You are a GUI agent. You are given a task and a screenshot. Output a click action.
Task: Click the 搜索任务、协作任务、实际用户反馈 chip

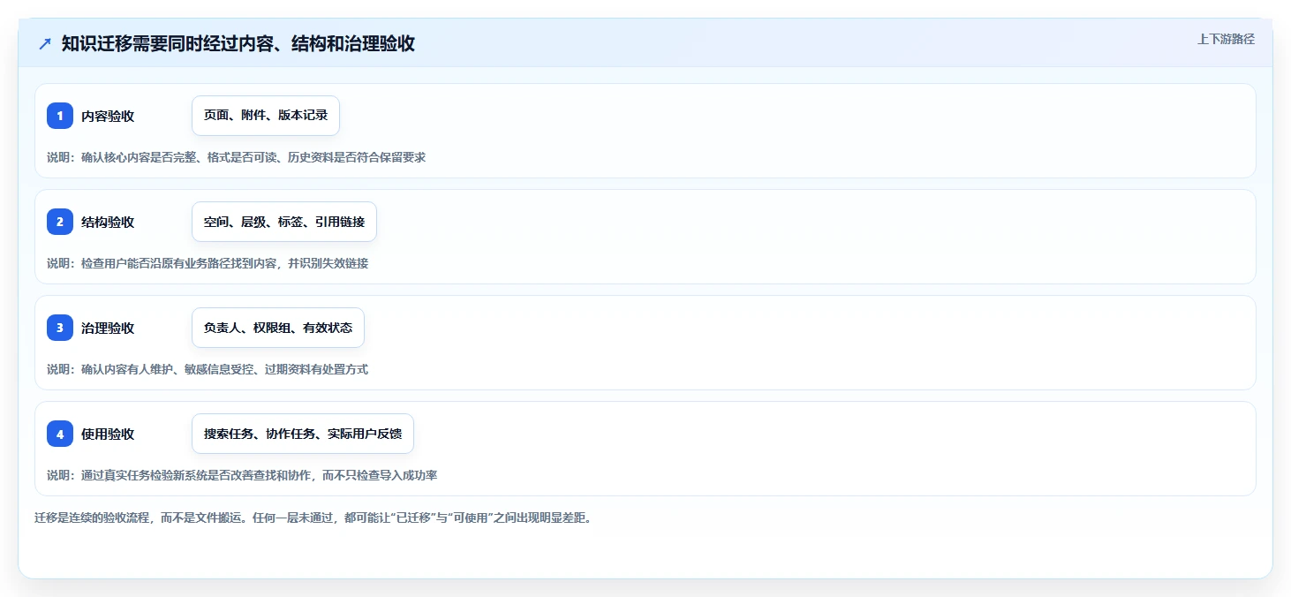303,434
